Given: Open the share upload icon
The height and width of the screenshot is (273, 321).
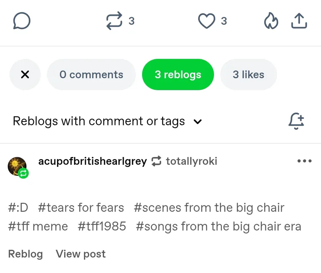Looking at the screenshot, I should point(299,21).
